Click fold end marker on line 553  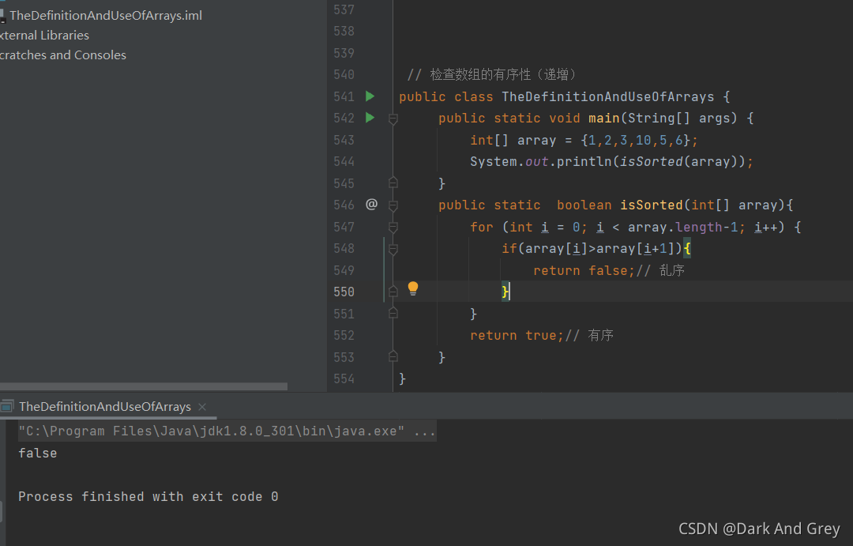tap(393, 356)
